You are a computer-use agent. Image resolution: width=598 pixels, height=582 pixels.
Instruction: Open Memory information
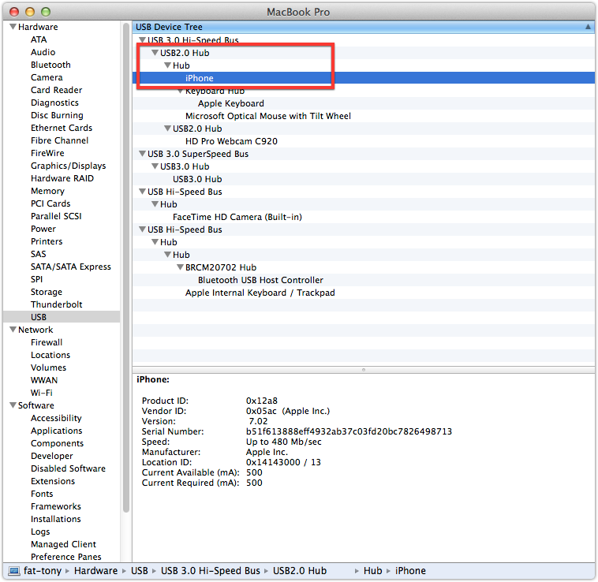click(47, 191)
